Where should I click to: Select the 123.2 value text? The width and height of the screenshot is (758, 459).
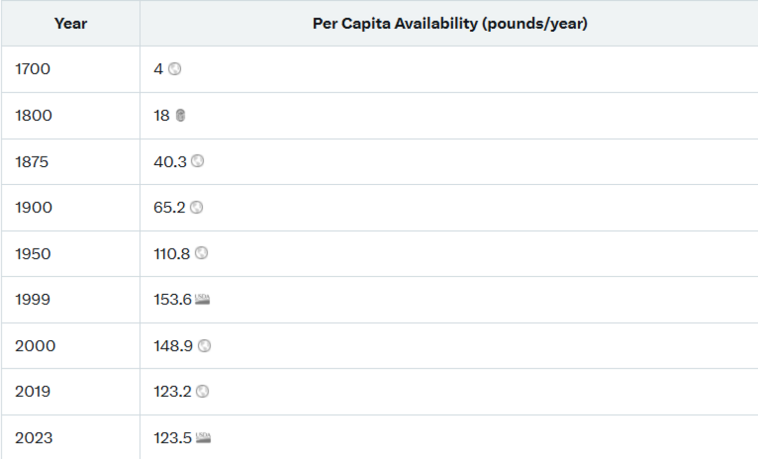(x=173, y=391)
